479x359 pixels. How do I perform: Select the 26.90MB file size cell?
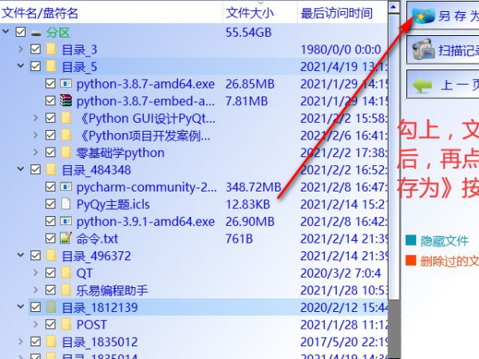[x=250, y=221]
